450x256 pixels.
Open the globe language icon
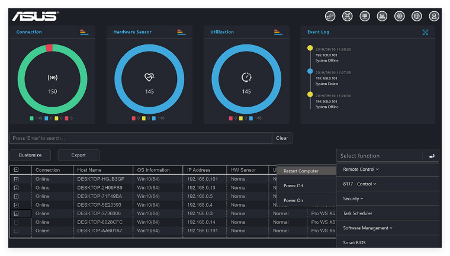417,16
